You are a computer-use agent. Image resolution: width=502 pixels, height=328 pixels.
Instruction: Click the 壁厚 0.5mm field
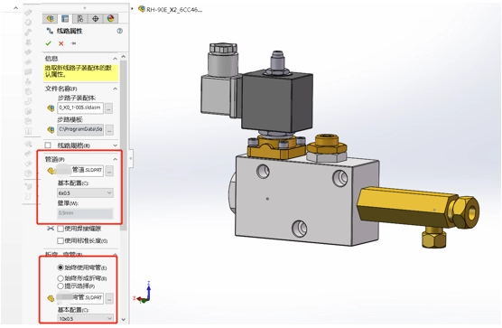click(85, 213)
